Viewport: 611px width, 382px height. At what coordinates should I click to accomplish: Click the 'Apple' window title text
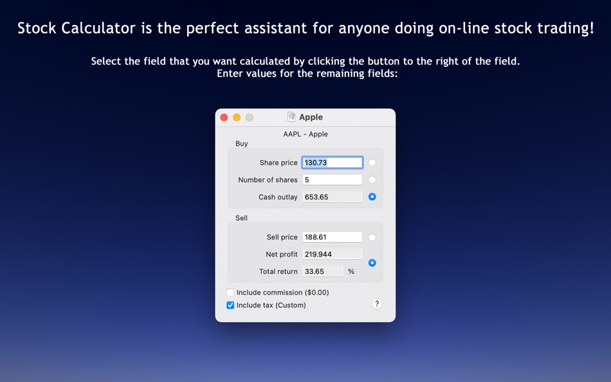tap(311, 117)
